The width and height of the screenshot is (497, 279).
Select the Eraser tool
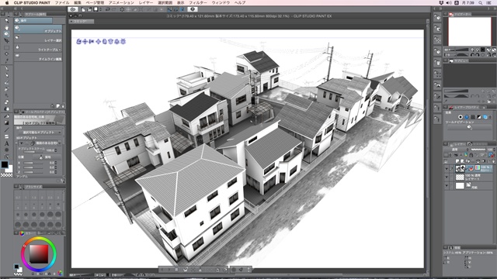[6, 102]
